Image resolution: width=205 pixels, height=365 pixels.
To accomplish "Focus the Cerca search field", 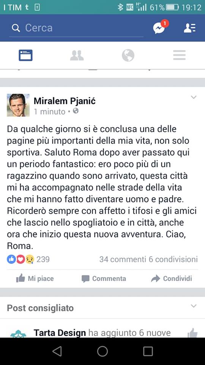I will 76,28.
